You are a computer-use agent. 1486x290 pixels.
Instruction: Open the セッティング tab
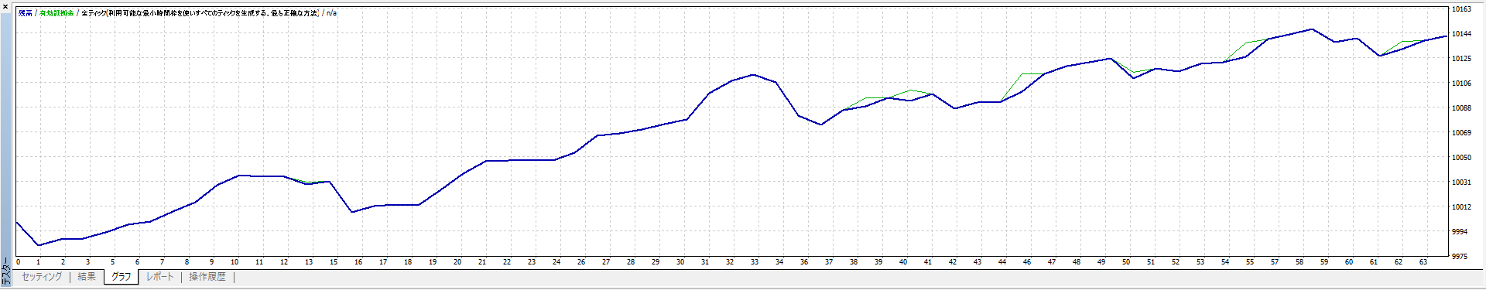click(42, 277)
